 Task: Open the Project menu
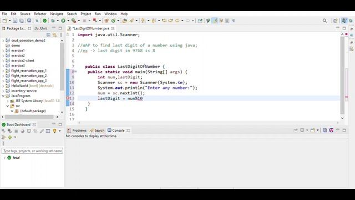coord(85,14)
